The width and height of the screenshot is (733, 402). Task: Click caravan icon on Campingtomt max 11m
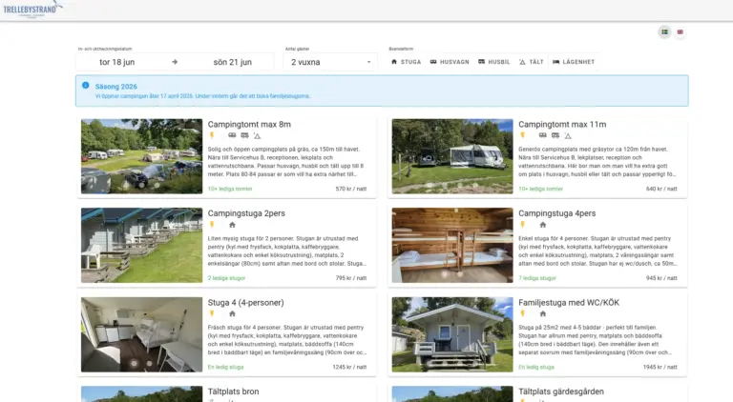tap(543, 135)
